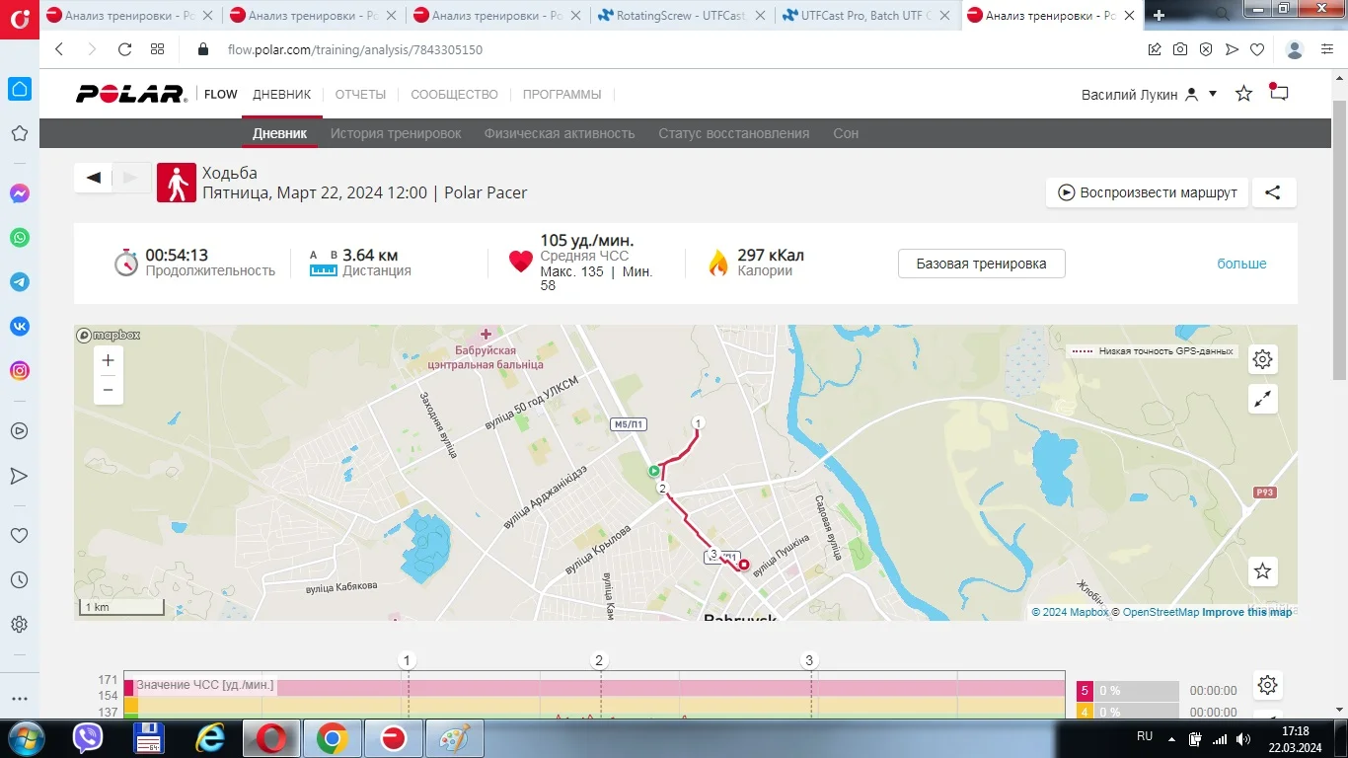Share the training with the share icon
Viewport: 1348px width, 758px height.
1274,192
